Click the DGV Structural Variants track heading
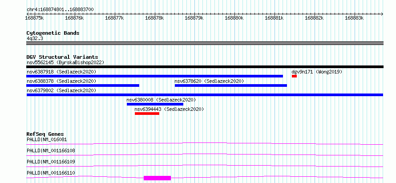 (x=62, y=57)
